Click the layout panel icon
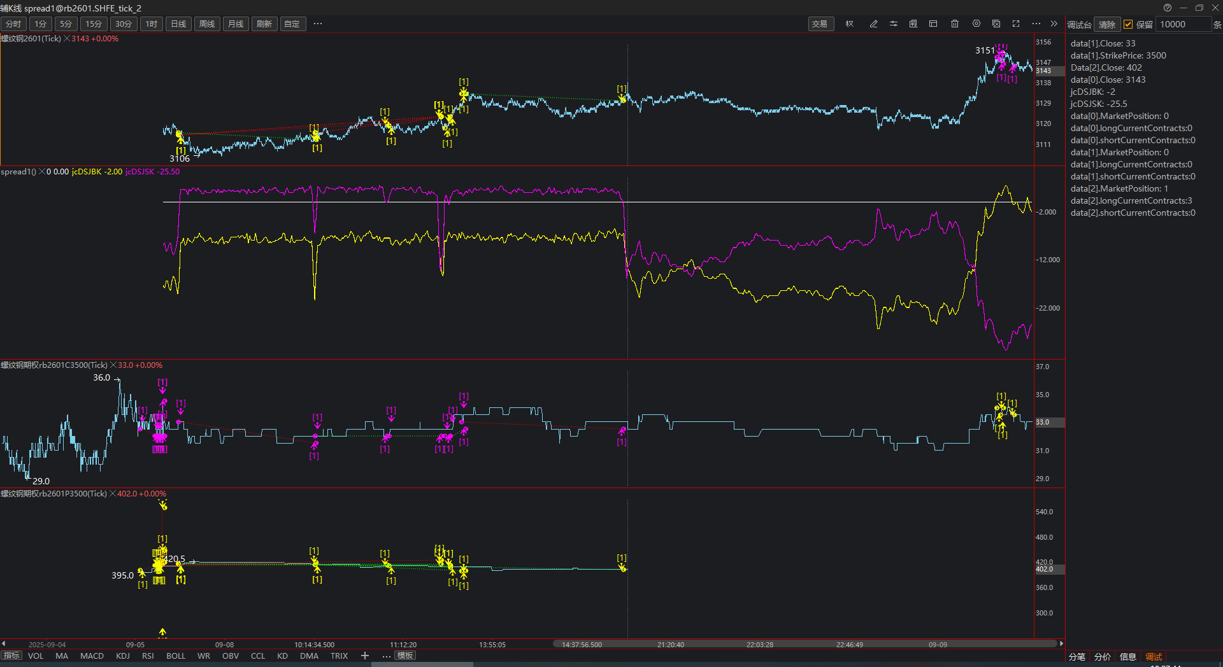 pos(933,24)
